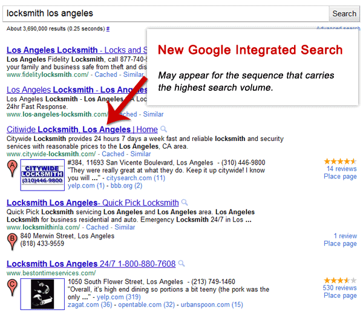Image resolution: width=363 pixels, height=314 pixels.
Task: Click the magnifier preview icon beside Citiwide Locksmith
Action: (x=164, y=129)
